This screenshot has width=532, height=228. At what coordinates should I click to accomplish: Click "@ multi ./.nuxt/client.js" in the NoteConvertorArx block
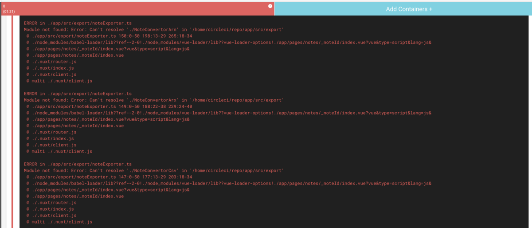pos(59,151)
